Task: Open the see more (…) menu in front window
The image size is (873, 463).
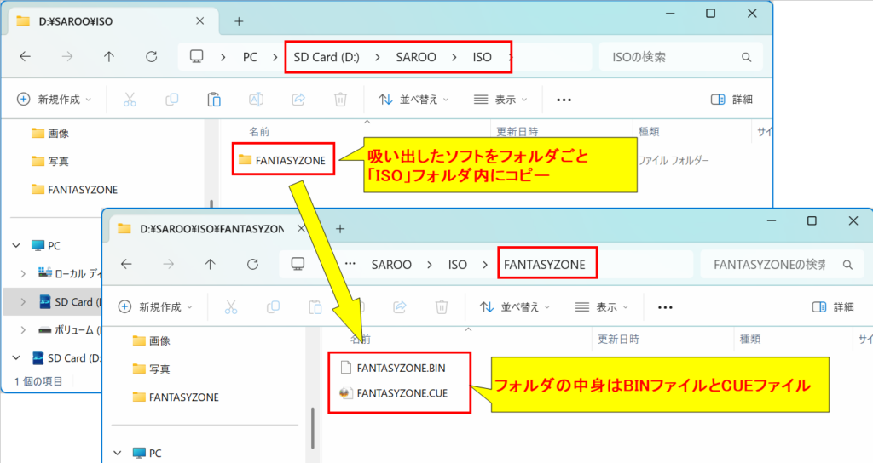Action: pyautogui.click(x=666, y=307)
